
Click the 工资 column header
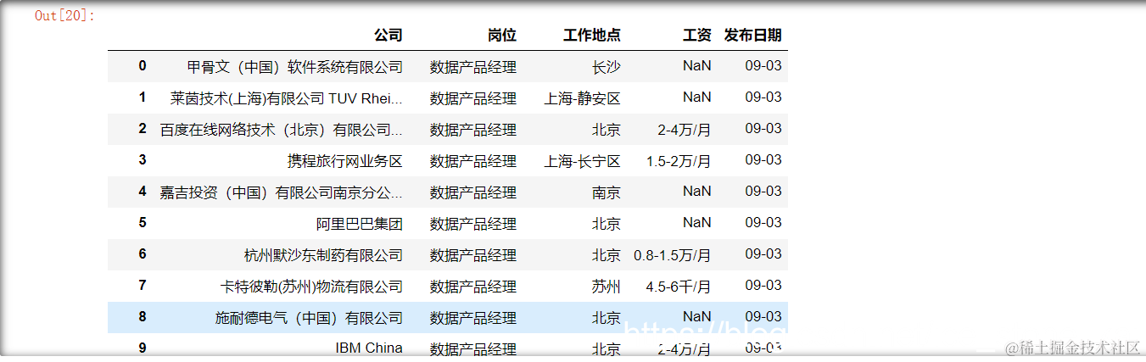pyautogui.click(x=697, y=36)
